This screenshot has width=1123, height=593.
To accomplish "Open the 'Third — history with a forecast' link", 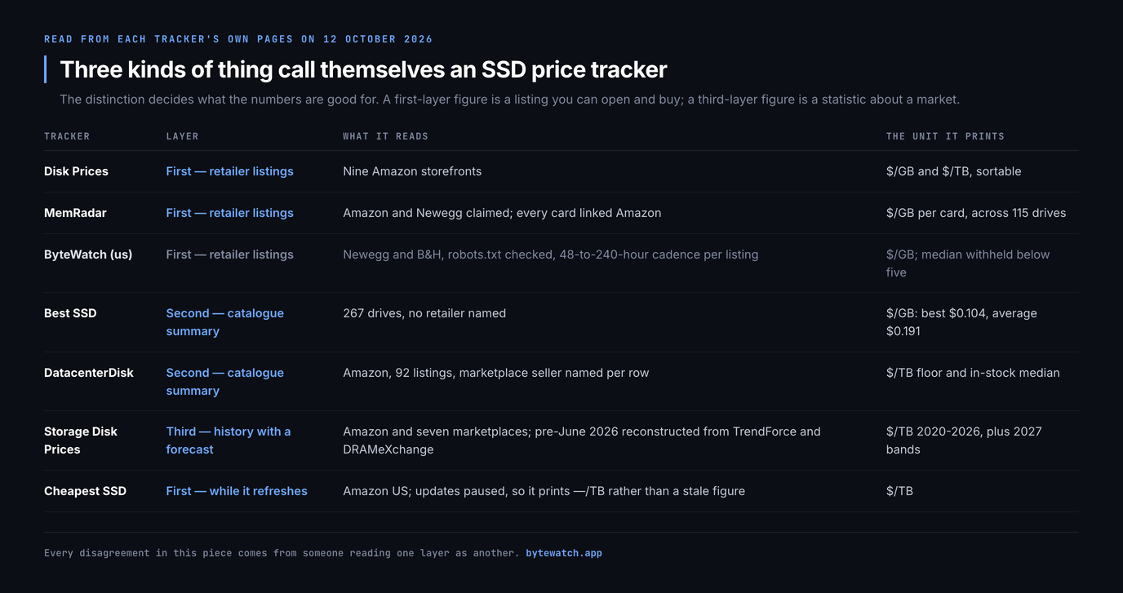I will tap(229, 440).
